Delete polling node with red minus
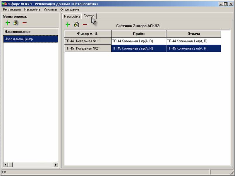 click(x=24, y=23)
